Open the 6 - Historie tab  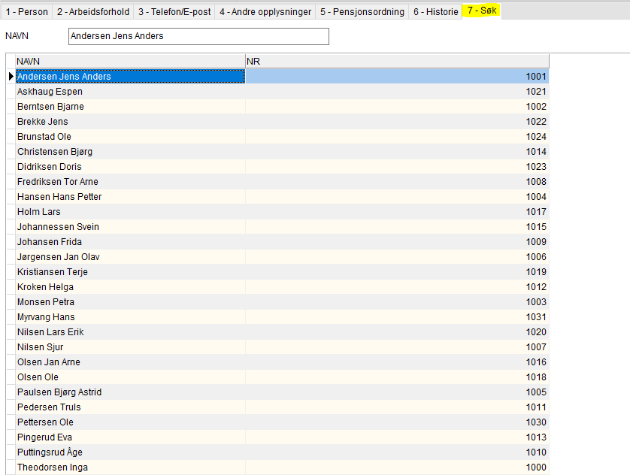tap(435, 11)
